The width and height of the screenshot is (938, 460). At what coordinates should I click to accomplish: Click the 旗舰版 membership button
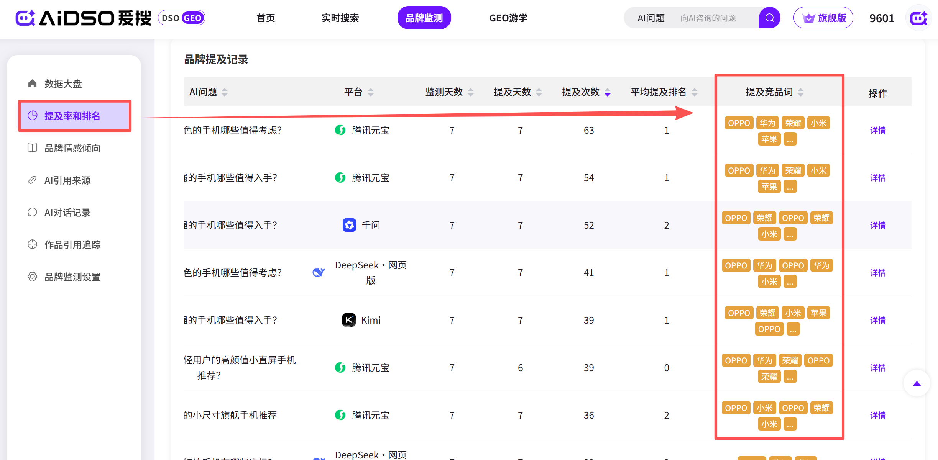823,18
